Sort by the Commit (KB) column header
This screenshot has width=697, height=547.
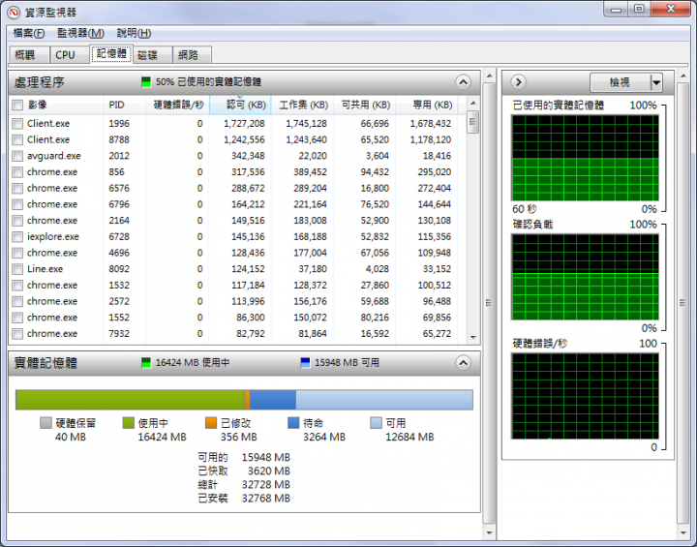pos(240,105)
